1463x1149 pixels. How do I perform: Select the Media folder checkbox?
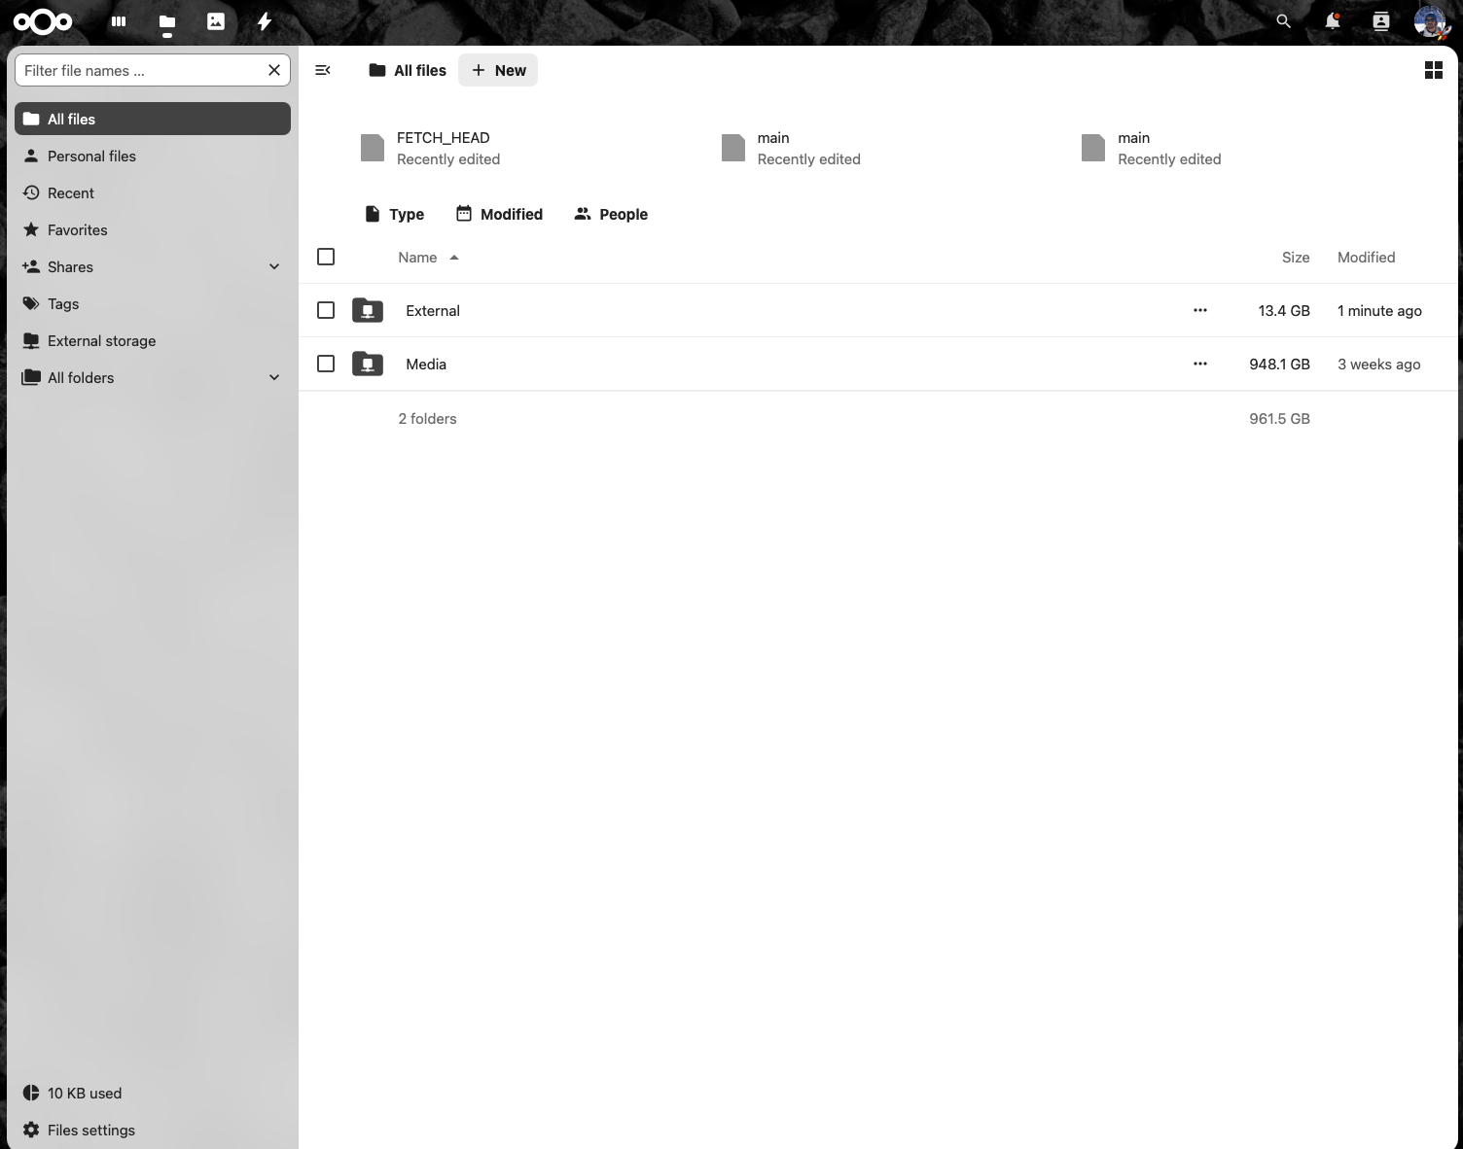tap(326, 363)
